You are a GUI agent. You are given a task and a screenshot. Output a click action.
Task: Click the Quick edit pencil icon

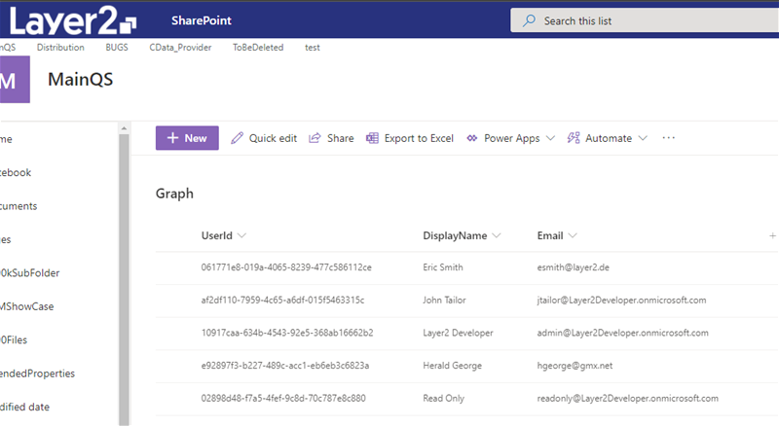tap(238, 138)
